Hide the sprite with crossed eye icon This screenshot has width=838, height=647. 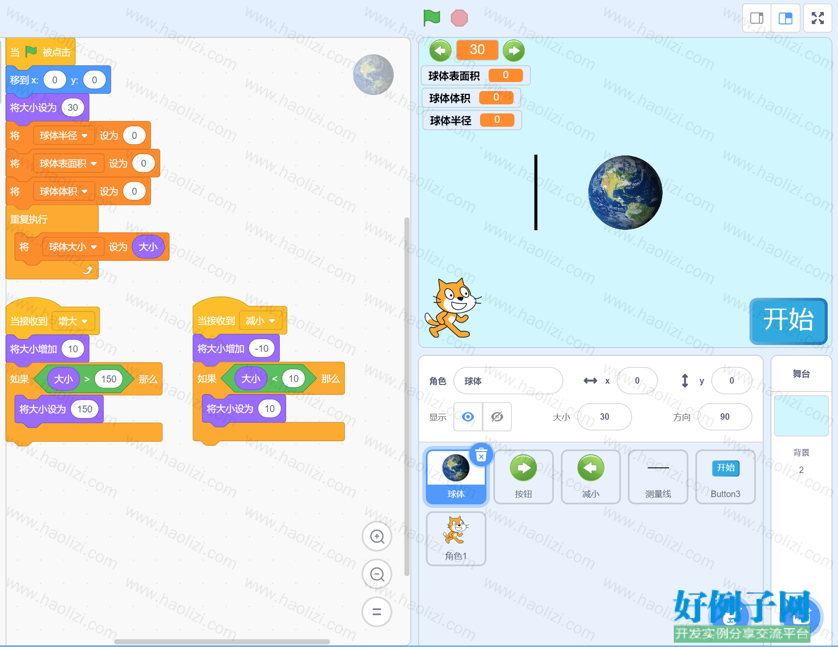pos(497,417)
